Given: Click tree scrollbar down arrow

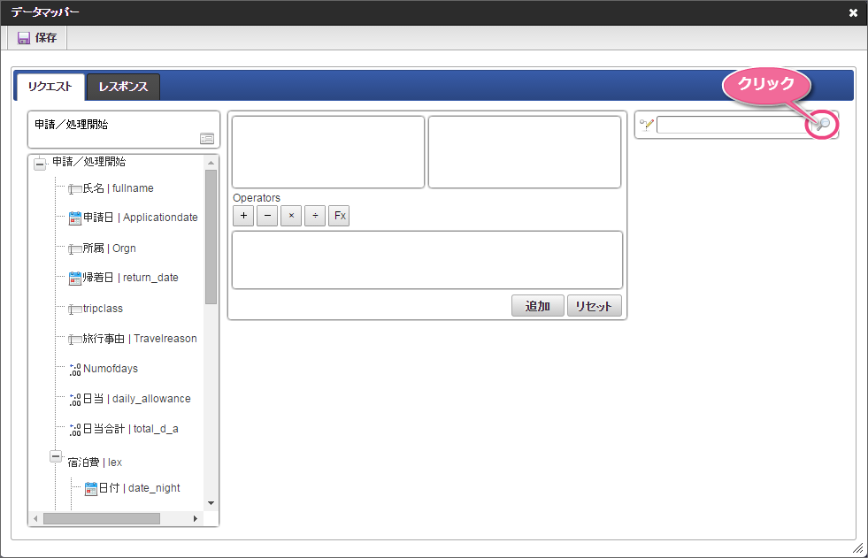Looking at the screenshot, I should tap(211, 503).
